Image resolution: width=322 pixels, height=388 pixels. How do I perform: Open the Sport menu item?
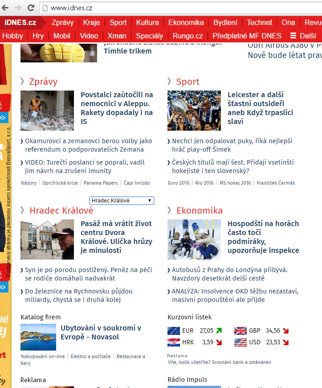pyautogui.click(x=118, y=22)
